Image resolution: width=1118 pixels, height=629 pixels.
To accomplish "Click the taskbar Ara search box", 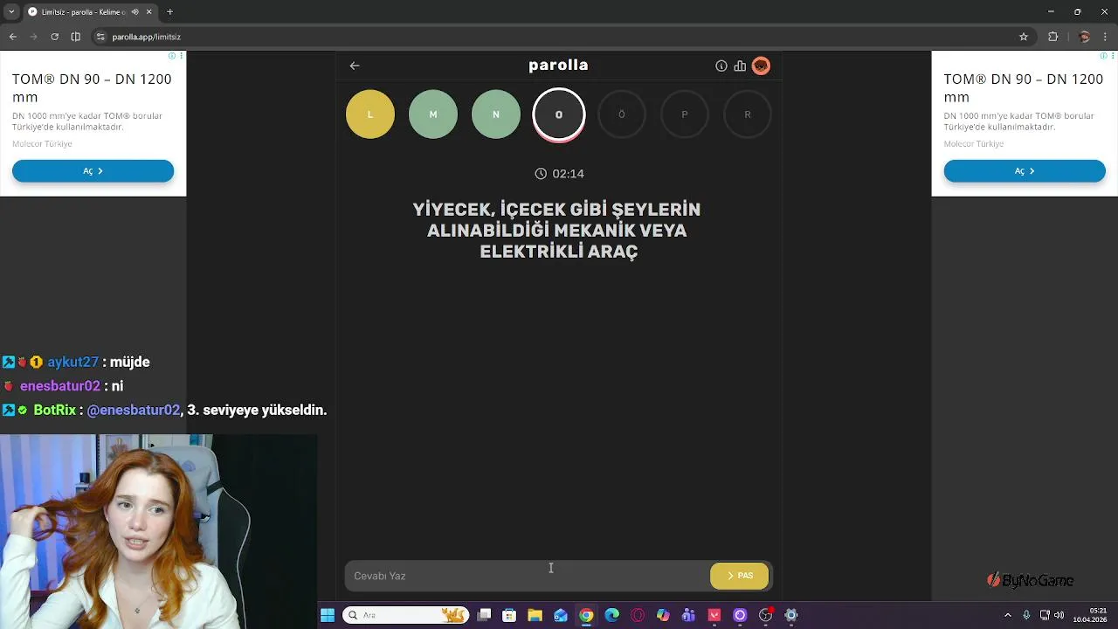I will pyautogui.click(x=406, y=616).
